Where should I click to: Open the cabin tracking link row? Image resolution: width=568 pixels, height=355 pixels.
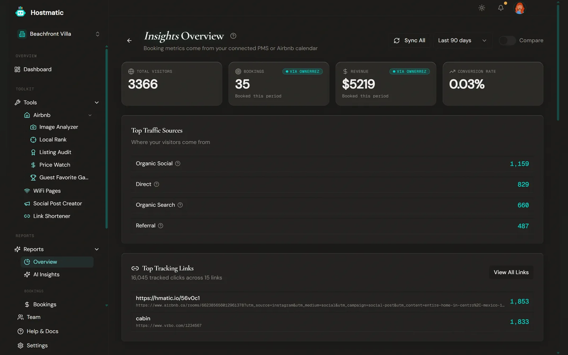332,322
